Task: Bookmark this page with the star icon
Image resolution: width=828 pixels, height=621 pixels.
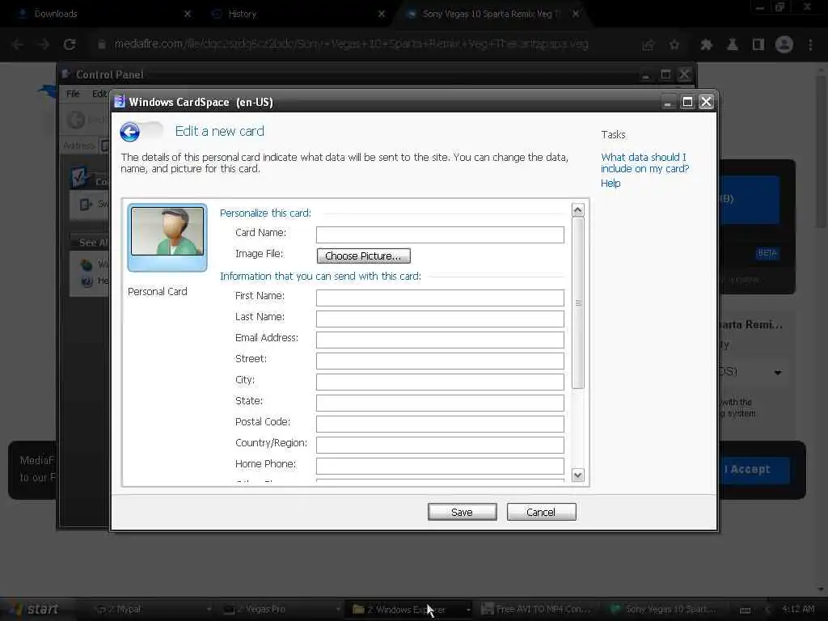Action: pos(674,45)
